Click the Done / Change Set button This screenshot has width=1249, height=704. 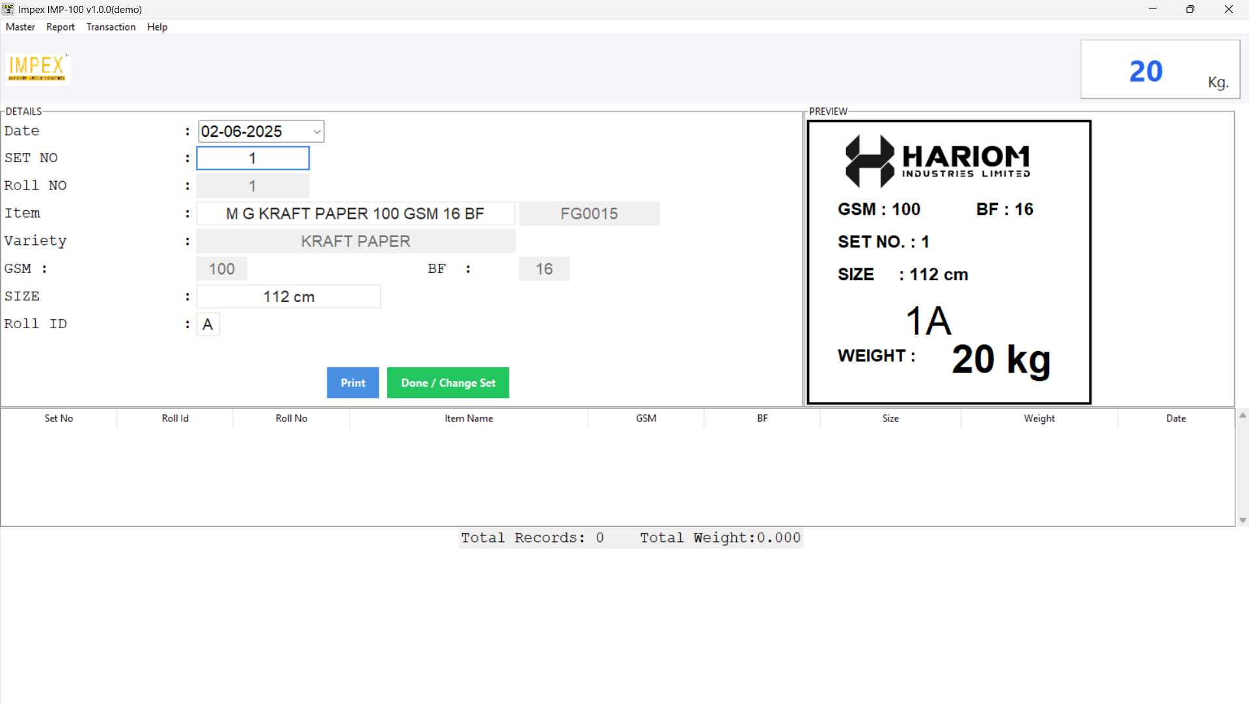[447, 382]
